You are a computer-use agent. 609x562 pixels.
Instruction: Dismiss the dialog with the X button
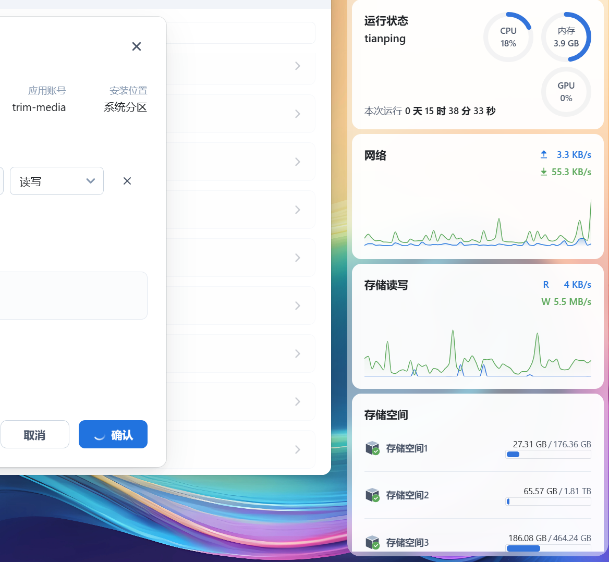tap(136, 46)
